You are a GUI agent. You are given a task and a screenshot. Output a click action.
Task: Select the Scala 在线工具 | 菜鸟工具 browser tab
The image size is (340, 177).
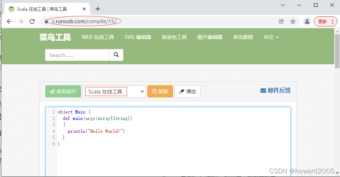click(x=47, y=9)
